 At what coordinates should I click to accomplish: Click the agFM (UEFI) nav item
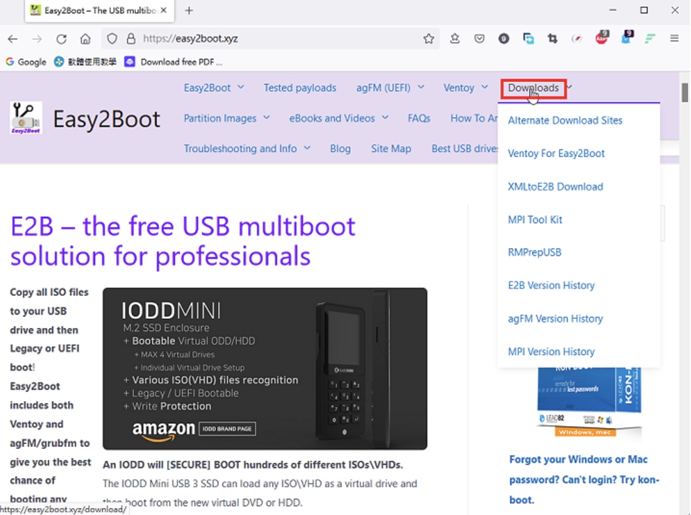(x=384, y=88)
